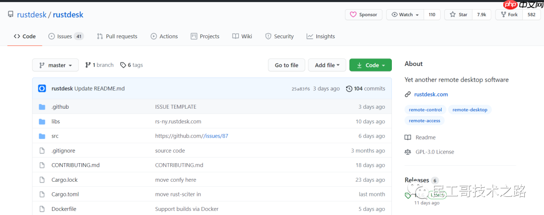Click the fork icon in Fork button
Viewport: 544px width, 215px height.
coord(503,15)
